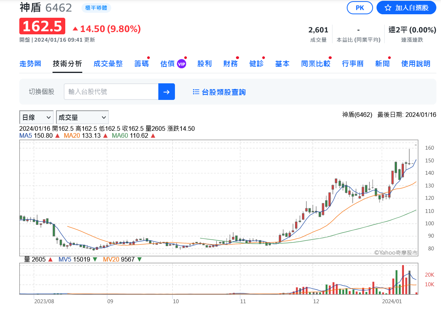Viewport: 441px width, 309px height.
Task: Click the 最後日期: 2024/01/16 text
Action: (x=407, y=115)
